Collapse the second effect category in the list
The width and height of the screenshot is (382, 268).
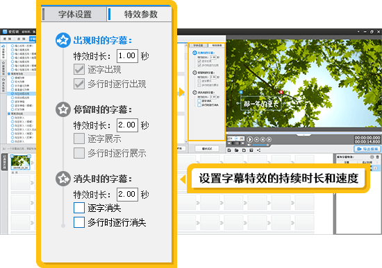(9, 114)
